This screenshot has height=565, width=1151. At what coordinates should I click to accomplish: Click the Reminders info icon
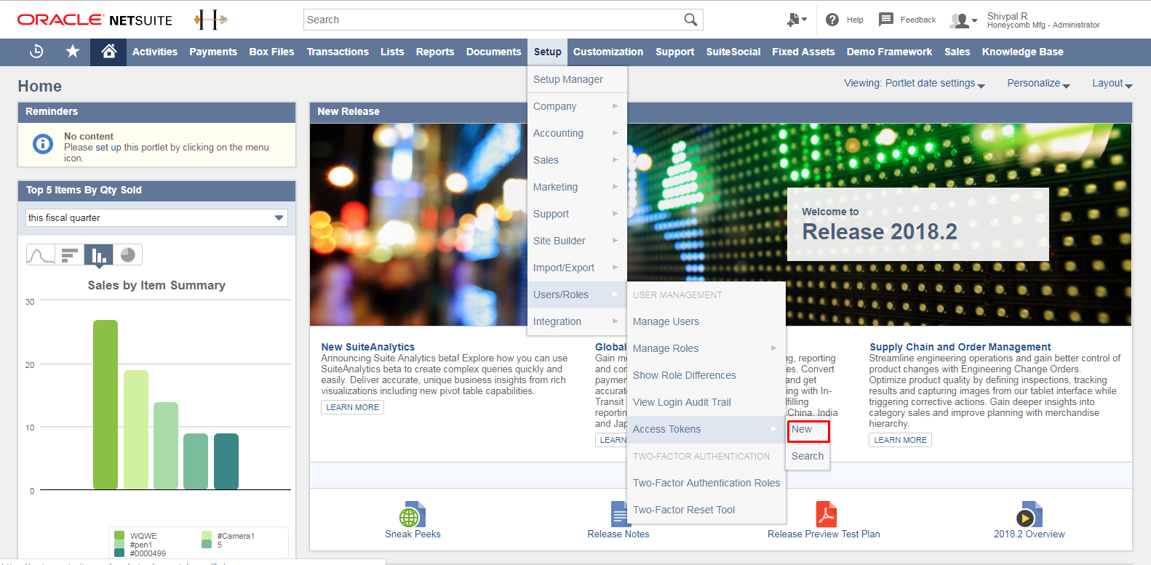pyautogui.click(x=43, y=144)
